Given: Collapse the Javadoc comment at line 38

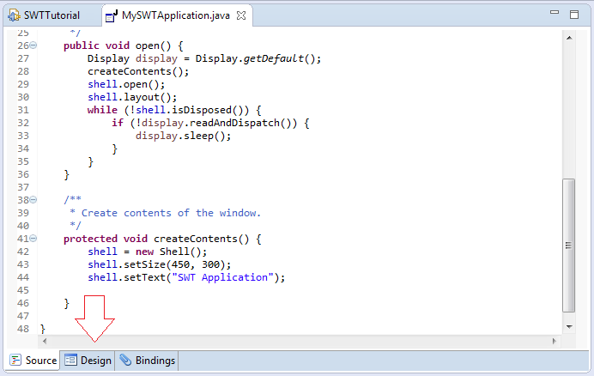Looking at the screenshot, I should [33, 199].
